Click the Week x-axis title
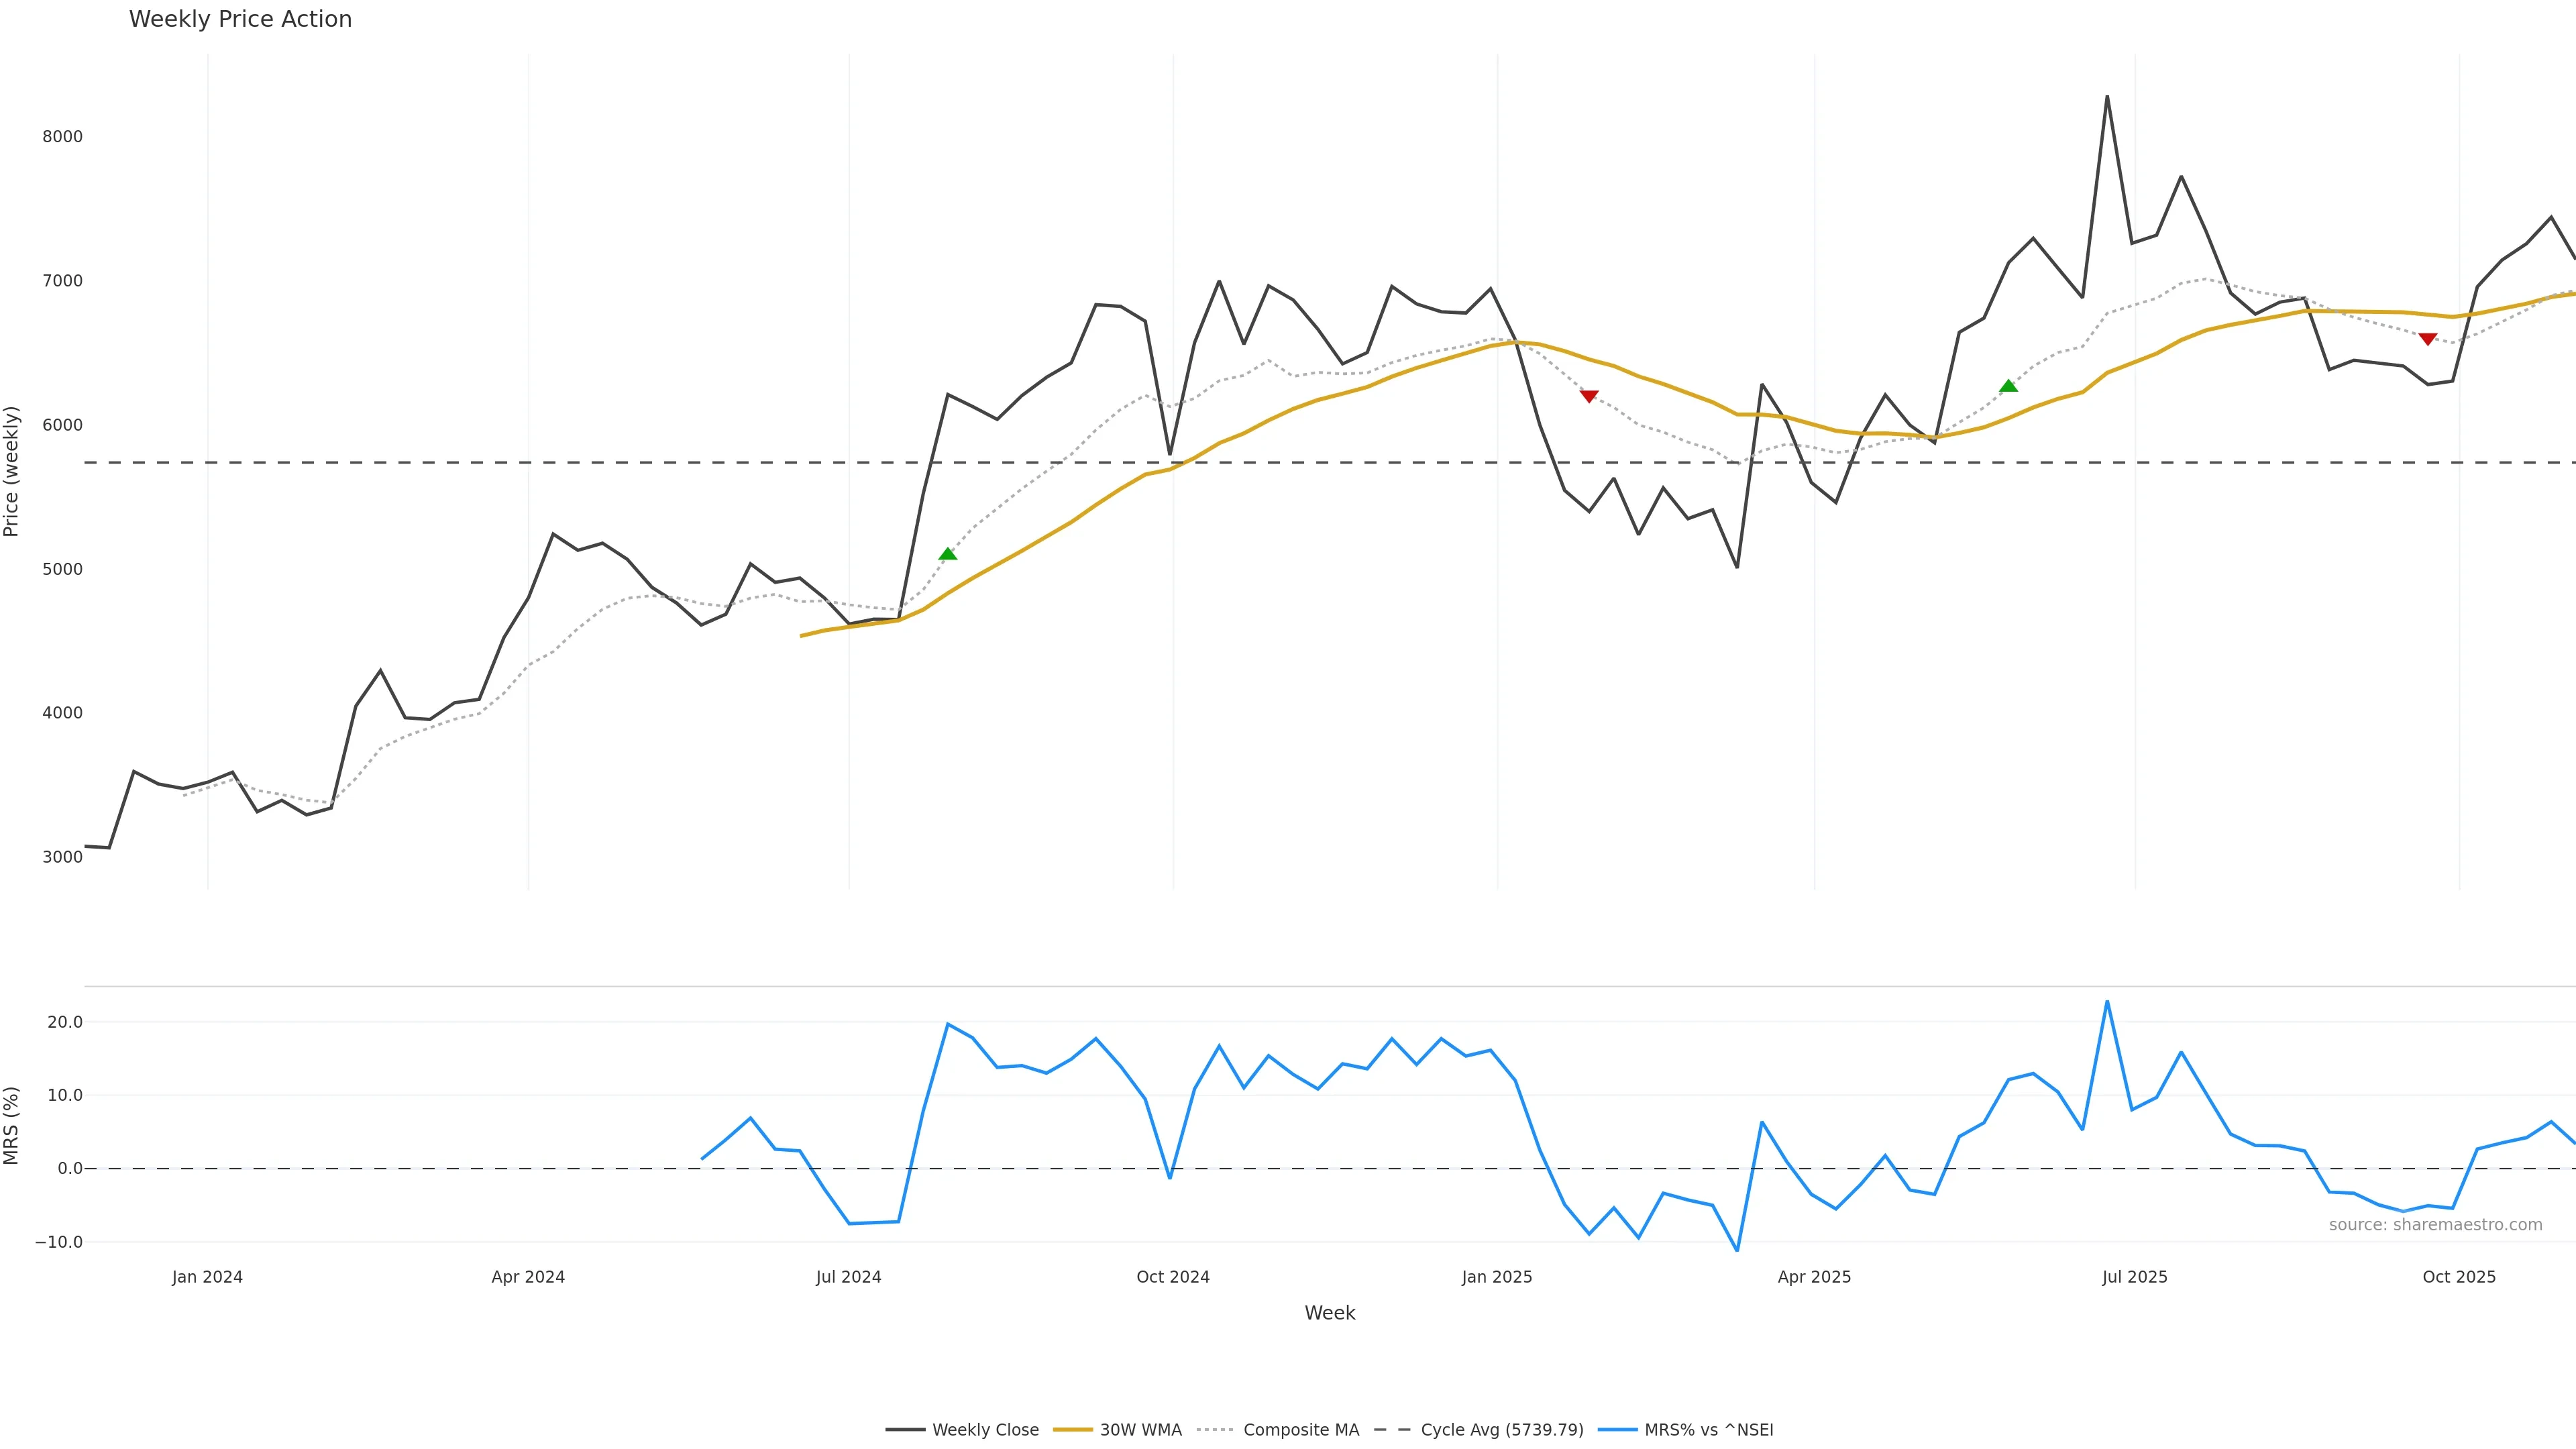The height and width of the screenshot is (1449, 2576). (x=1329, y=1313)
